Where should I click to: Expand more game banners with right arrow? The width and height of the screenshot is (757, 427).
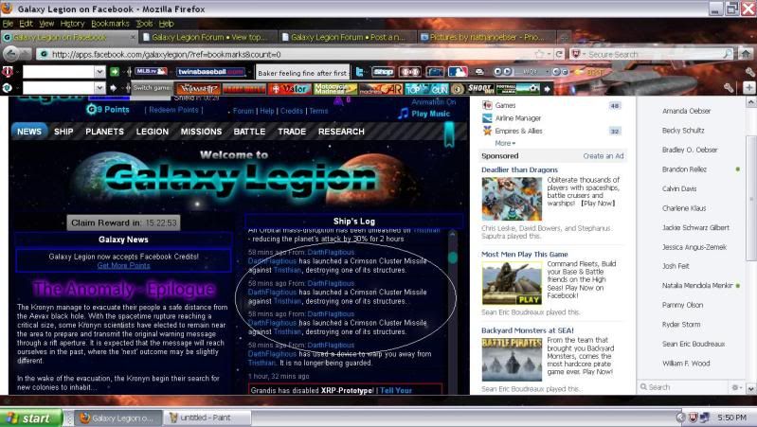547,89
